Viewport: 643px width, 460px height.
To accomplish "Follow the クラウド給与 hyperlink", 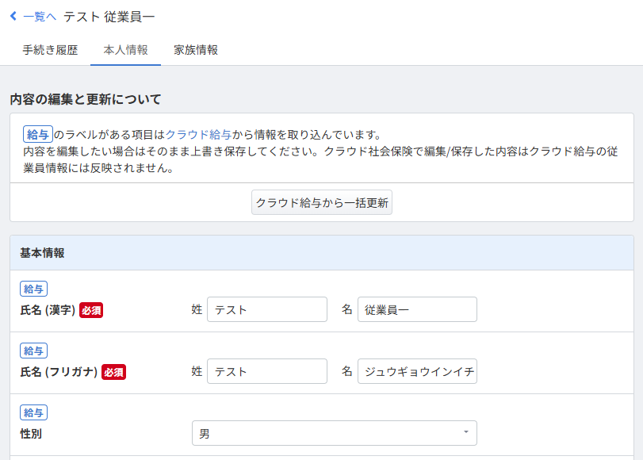I will [198, 134].
